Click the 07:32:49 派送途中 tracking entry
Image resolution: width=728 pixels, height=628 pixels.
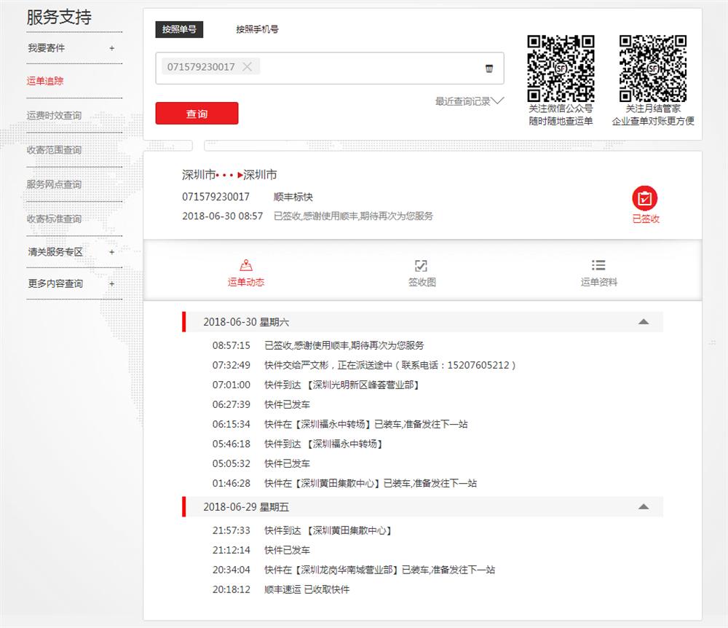point(364,365)
